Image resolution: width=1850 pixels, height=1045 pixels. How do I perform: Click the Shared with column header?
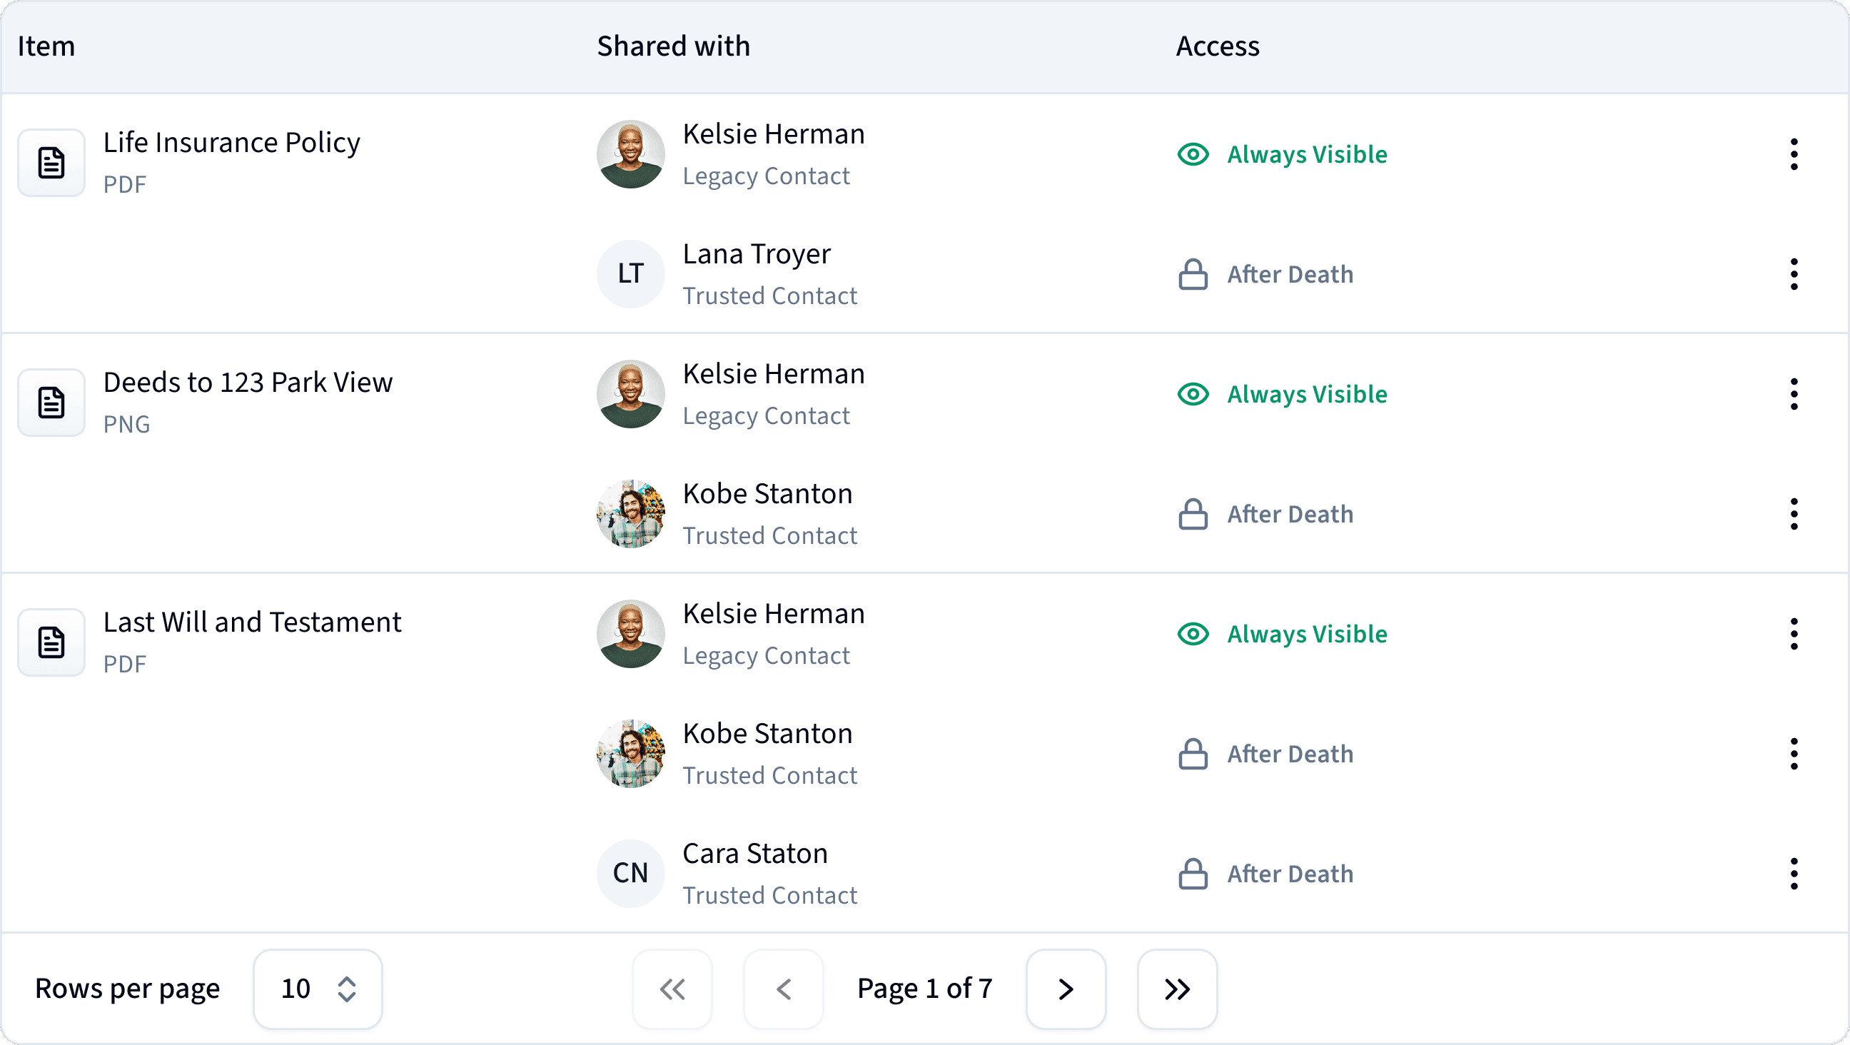tap(673, 46)
